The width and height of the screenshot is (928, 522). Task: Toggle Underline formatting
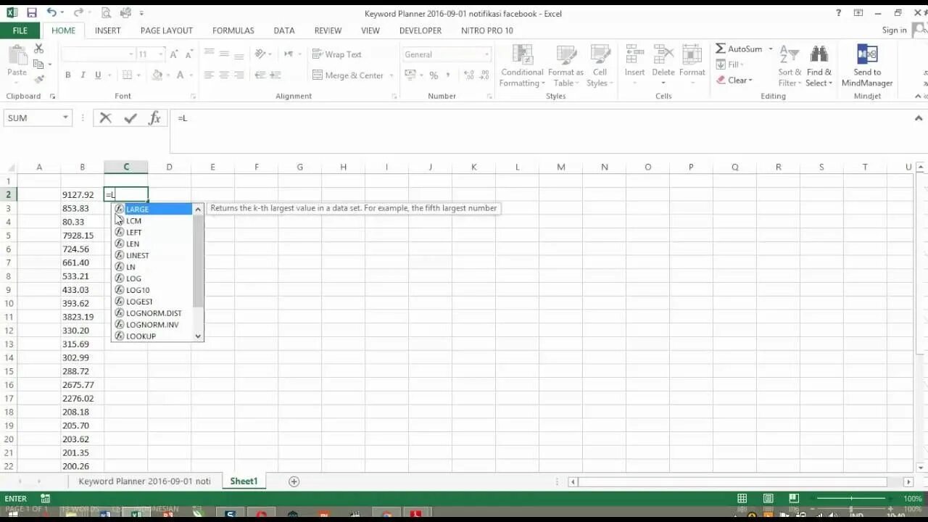(x=98, y=75)
